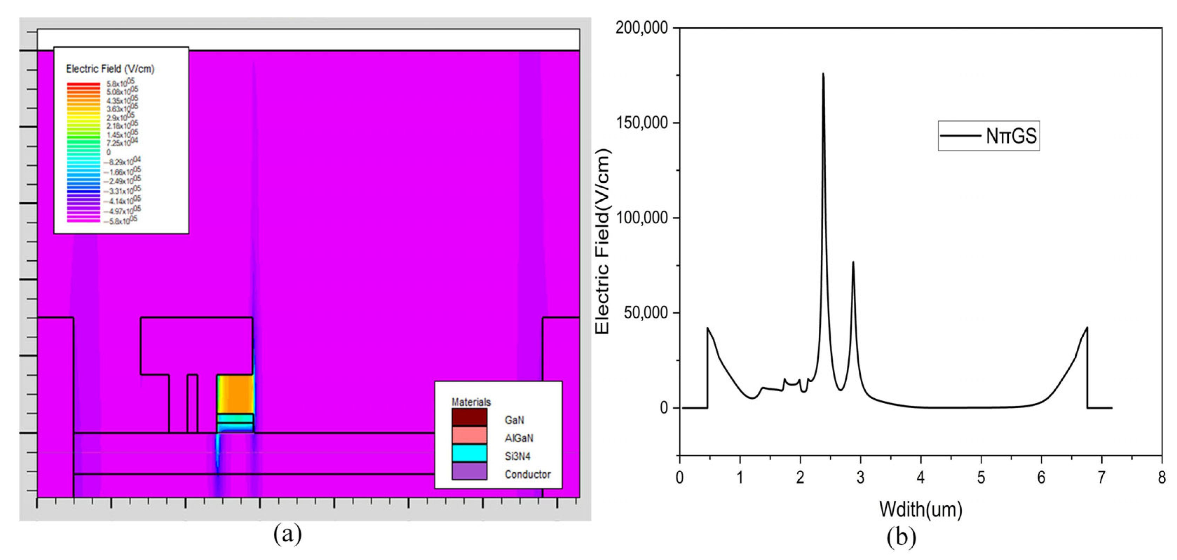Click the Si3N4 cyan material swatch
1177x560 pixels.
pos(469,453)
